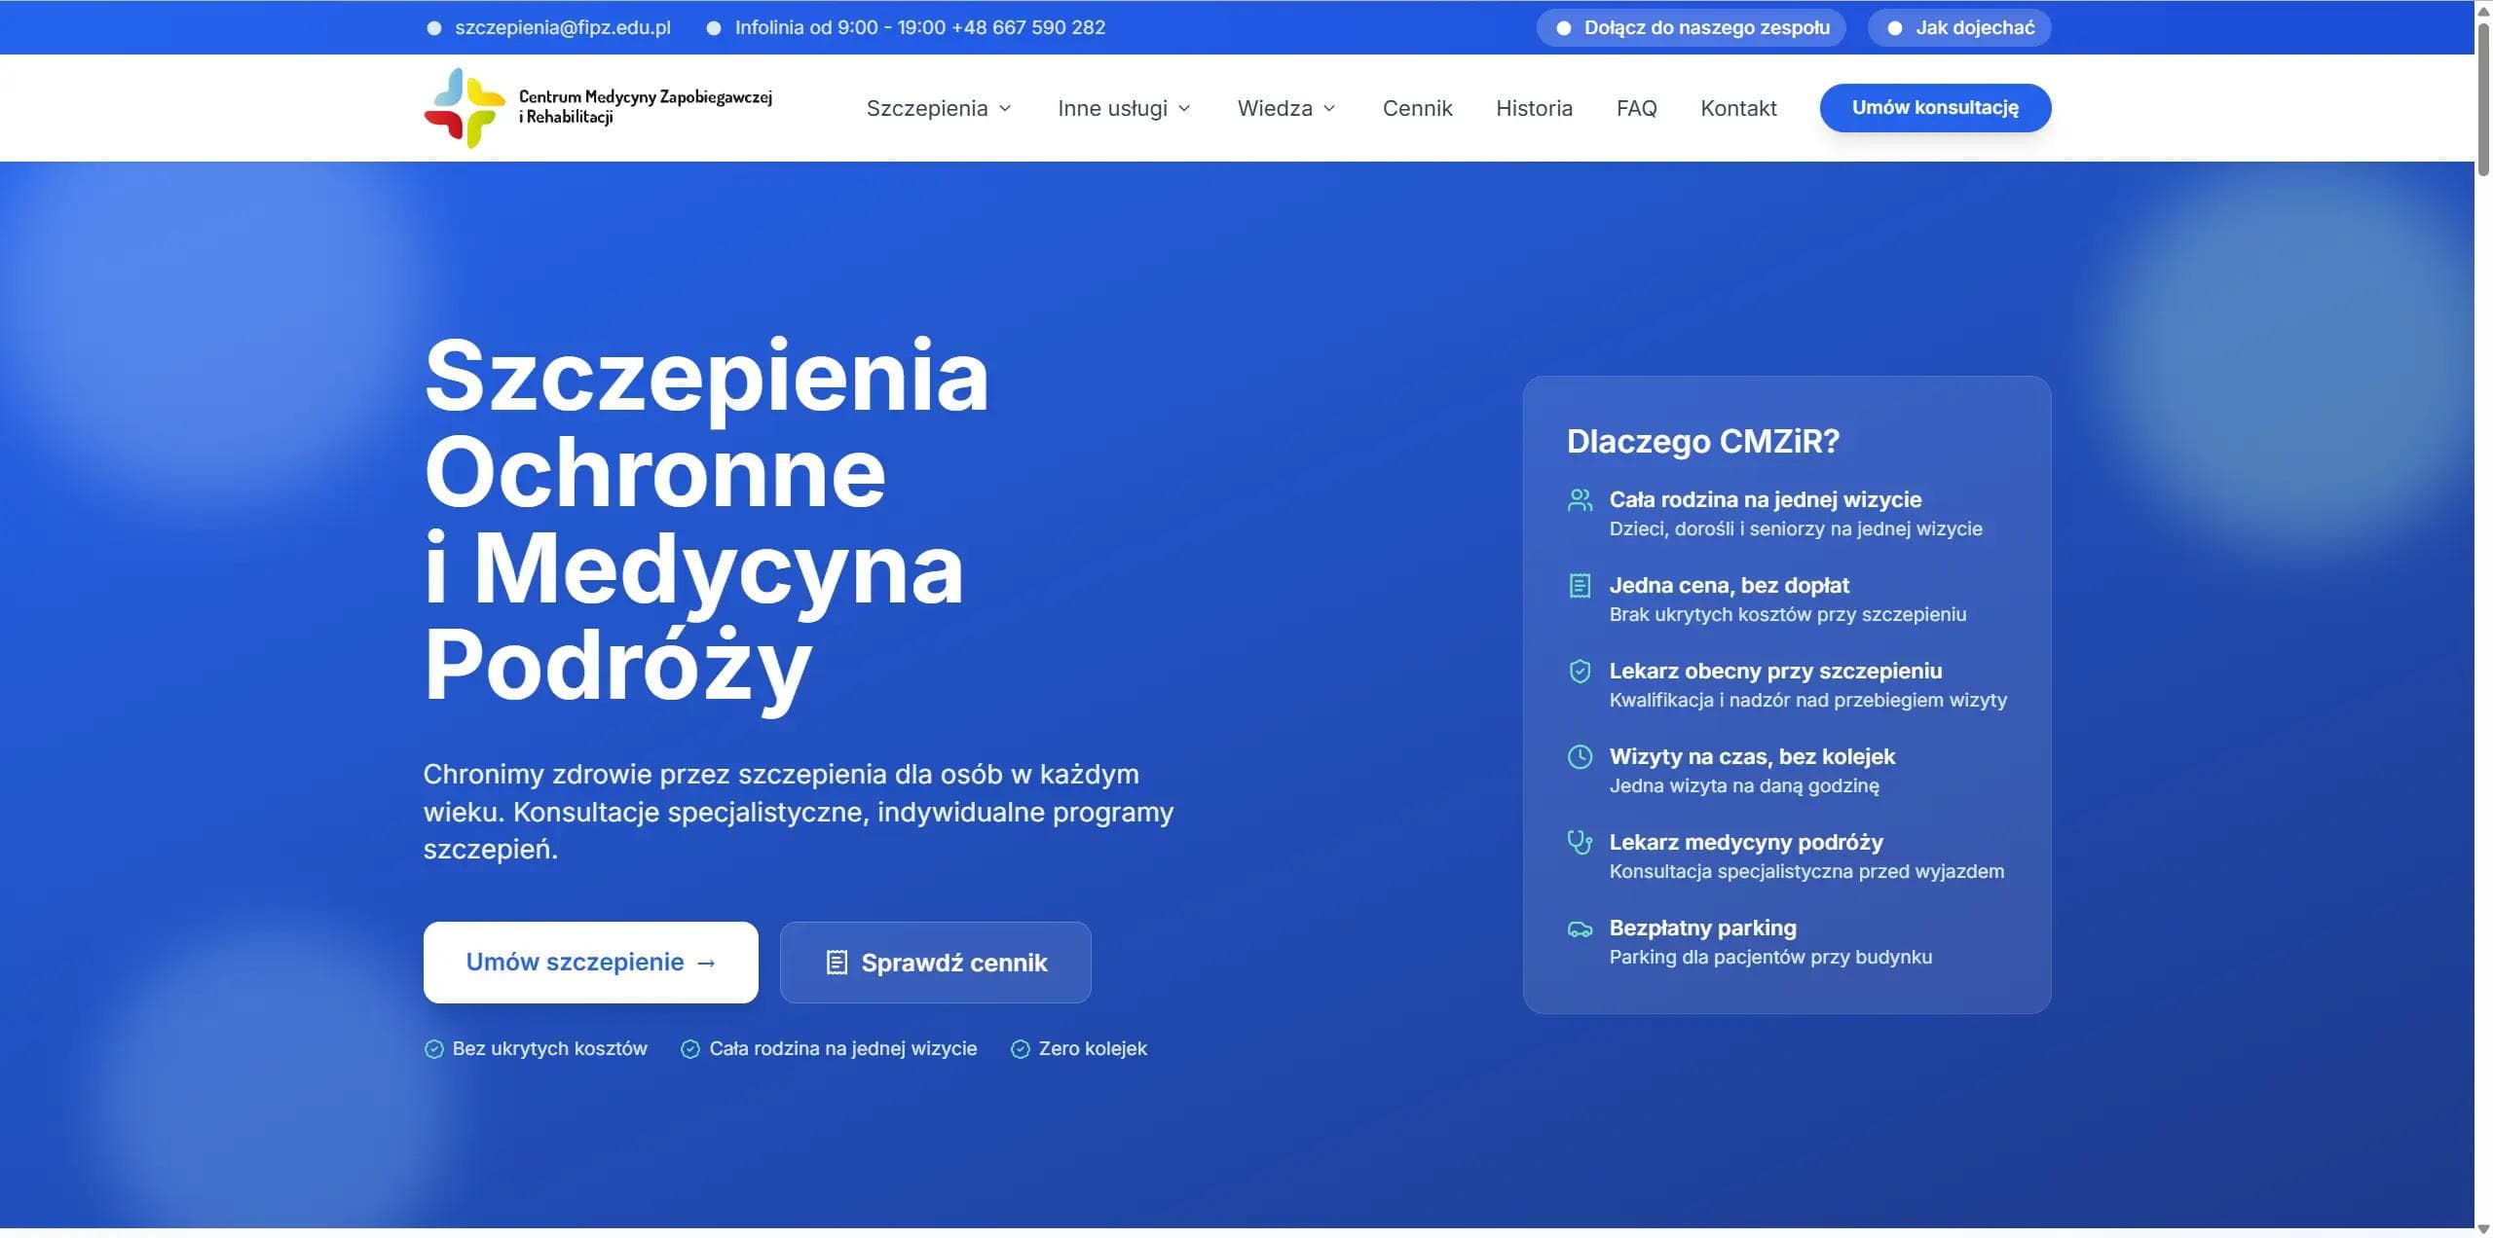2493x1238 pixels.
Task: Open the Historia page
Action: click(x=1534, y=108)
